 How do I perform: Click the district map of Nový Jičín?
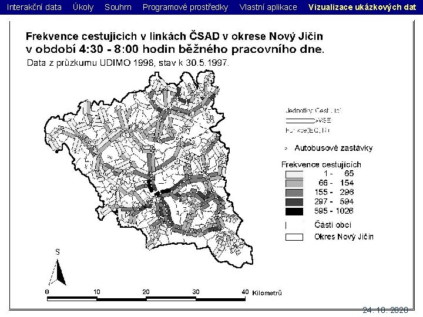[x=149, y=168]
